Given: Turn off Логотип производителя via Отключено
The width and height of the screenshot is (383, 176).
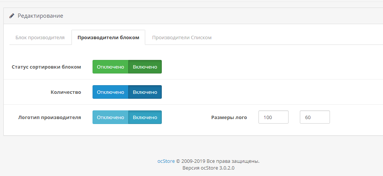Looking at the screenshot, I should click(110, 117).
